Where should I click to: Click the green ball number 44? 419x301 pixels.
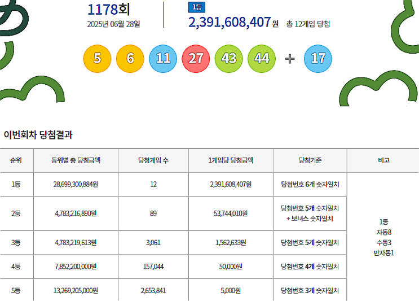[x=262, y=59]
